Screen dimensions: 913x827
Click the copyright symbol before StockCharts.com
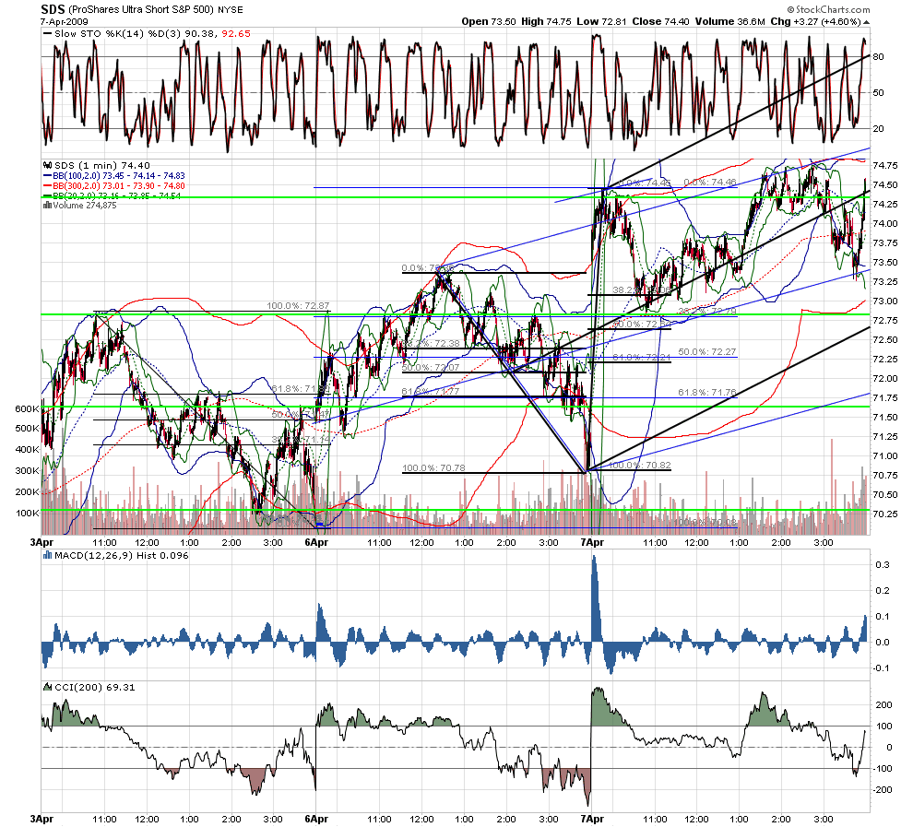pyautogui.click(x=790, y=9)
